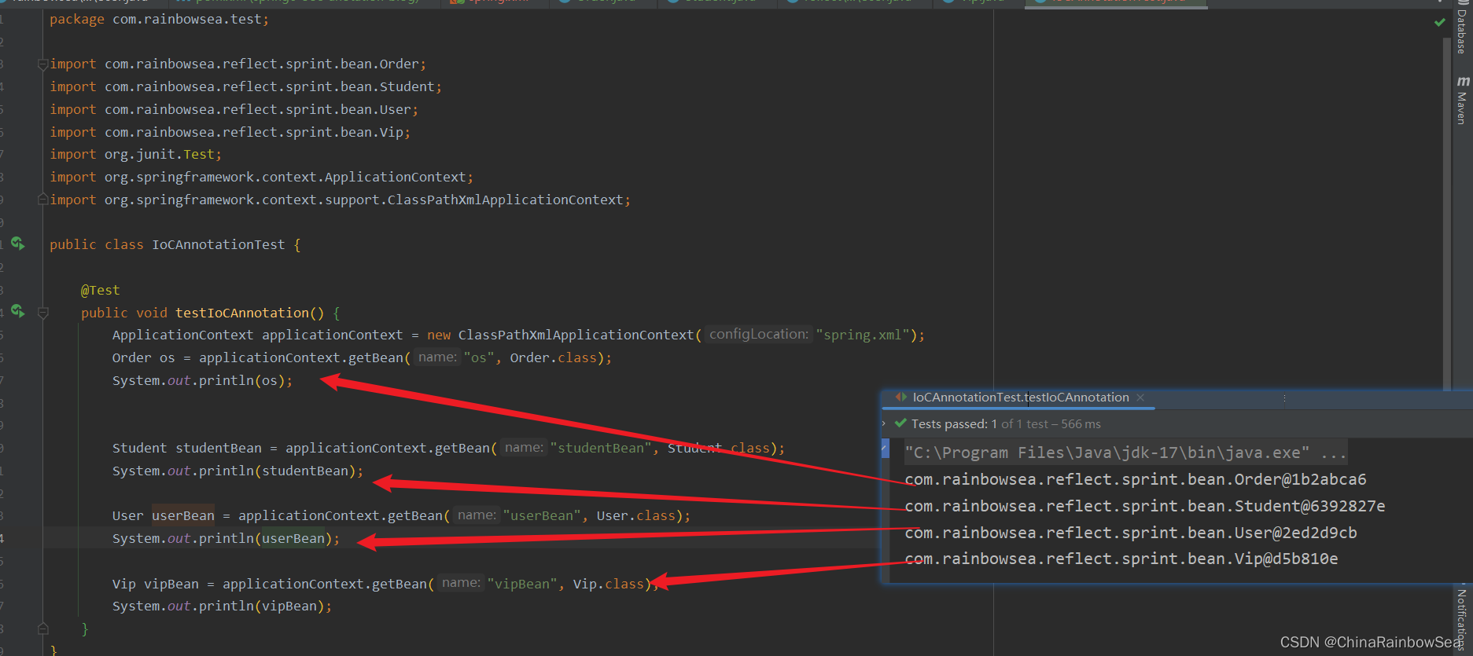Collapse the testIoCAnnotation method body
1473x656 pixels.
(x=43, y=313)
